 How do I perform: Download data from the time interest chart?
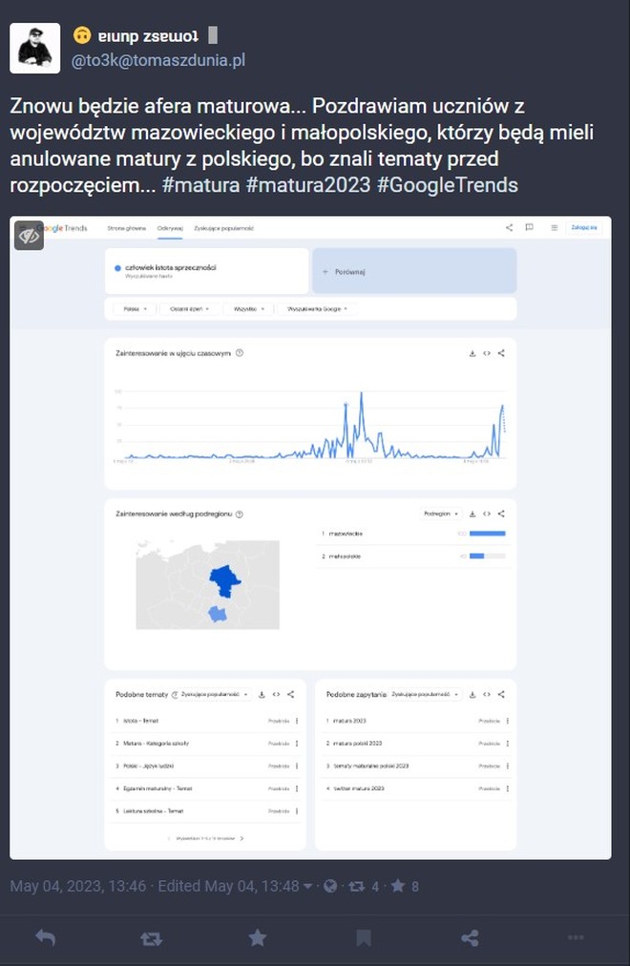click(472, 353)
